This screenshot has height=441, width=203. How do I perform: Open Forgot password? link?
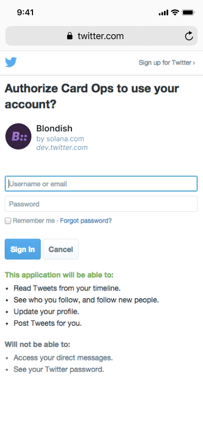[86, 221]
